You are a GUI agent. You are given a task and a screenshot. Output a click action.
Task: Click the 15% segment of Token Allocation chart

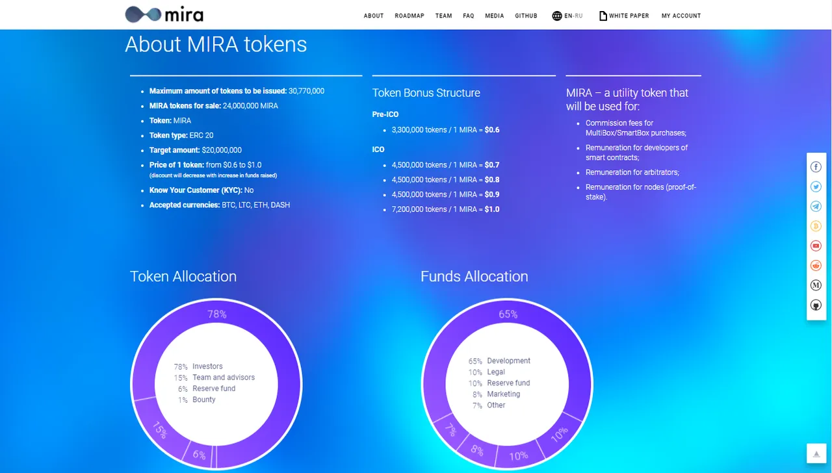(x=159, y=429)
